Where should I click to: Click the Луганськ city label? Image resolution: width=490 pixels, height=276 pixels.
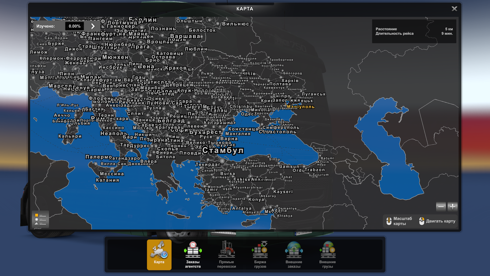[x=314, y=94]
